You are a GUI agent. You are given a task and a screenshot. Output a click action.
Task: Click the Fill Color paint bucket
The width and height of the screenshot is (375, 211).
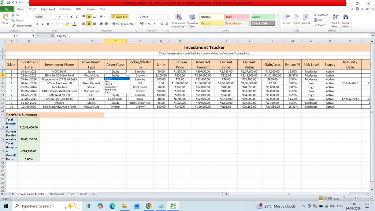click(67, 24)
